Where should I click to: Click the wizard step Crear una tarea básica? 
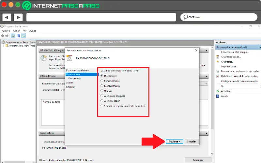point(77,70)
